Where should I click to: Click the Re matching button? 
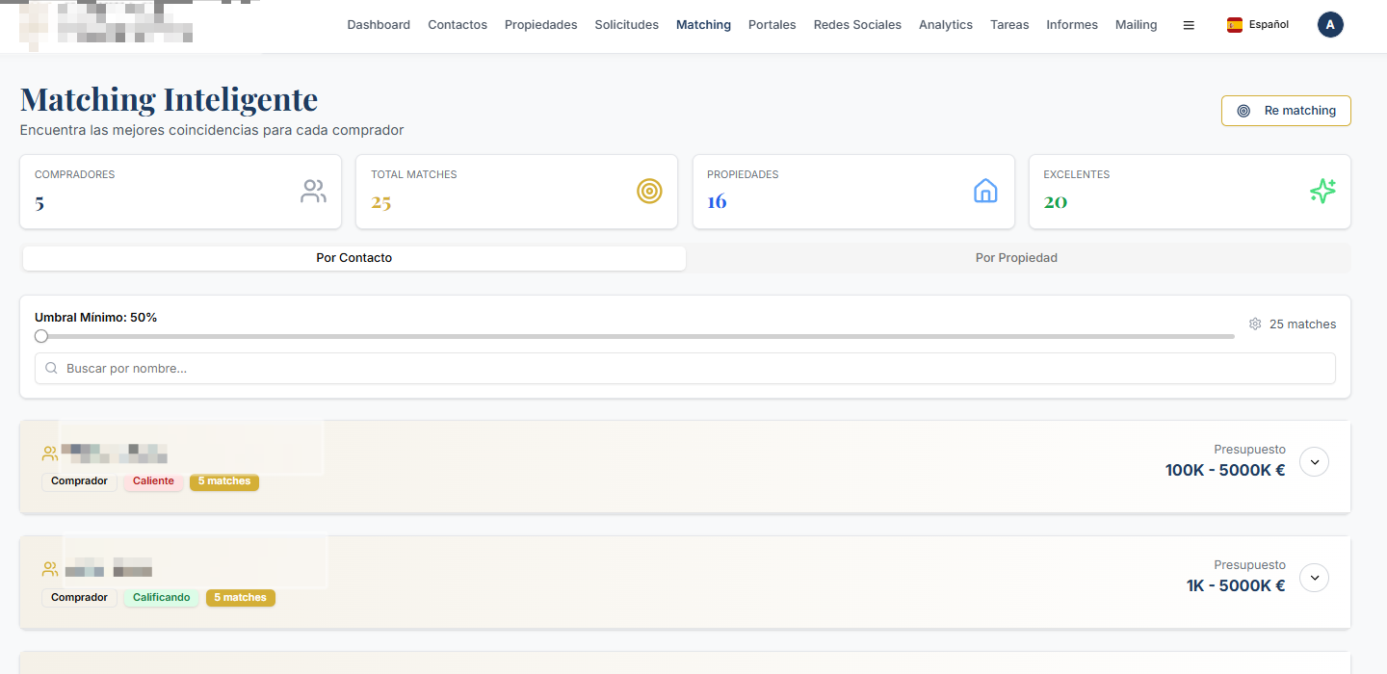tap(1286, 111)
